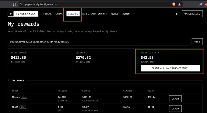This screenshot has width=207, height=113.
Task: Click 41.649543 IMD under $Pepes earned
Action: (x=91, y=101)
